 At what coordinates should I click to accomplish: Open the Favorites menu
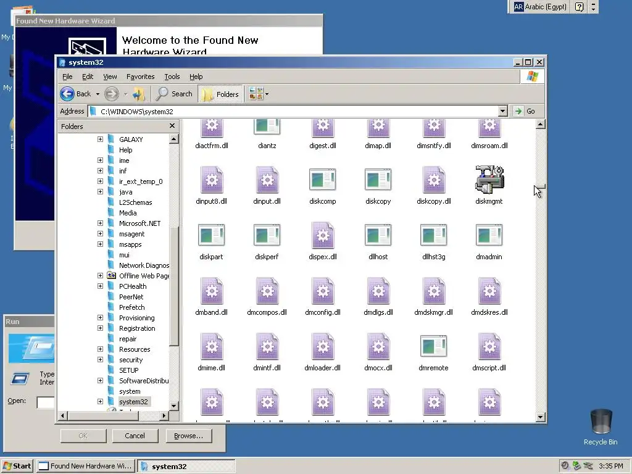coord(140,77)
